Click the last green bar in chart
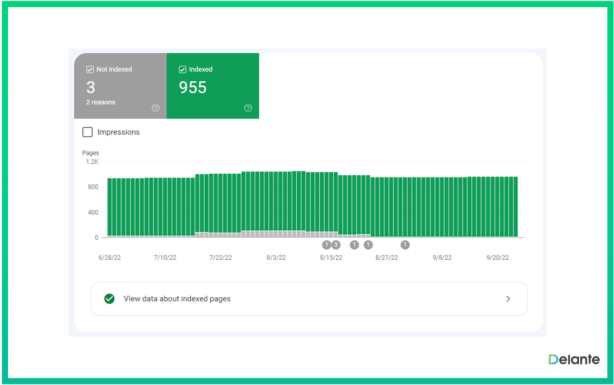Image resolution: width=614 pixels, height=385 pixels. [x=515, y=207]
